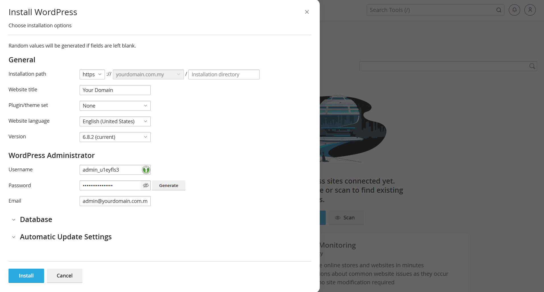Screen dimensions: 544x292
Task: Click the Email input field
Action: click(115, 201)
